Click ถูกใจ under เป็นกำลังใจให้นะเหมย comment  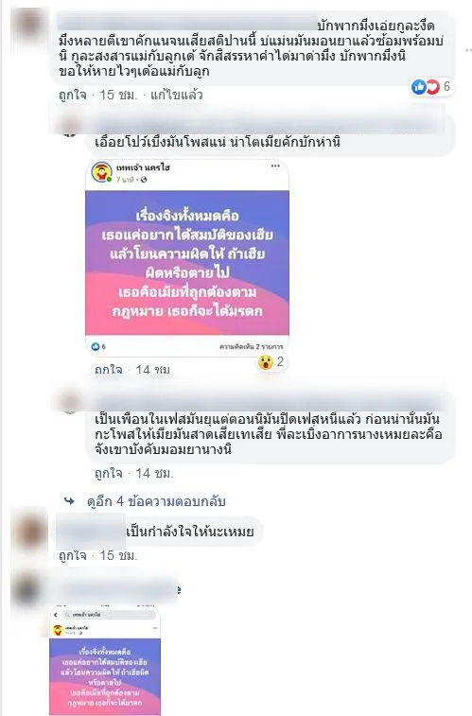pos(73,556)
